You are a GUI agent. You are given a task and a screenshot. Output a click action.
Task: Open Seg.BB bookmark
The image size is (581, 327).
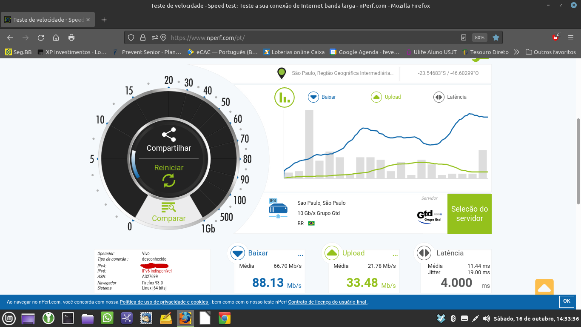18,52
